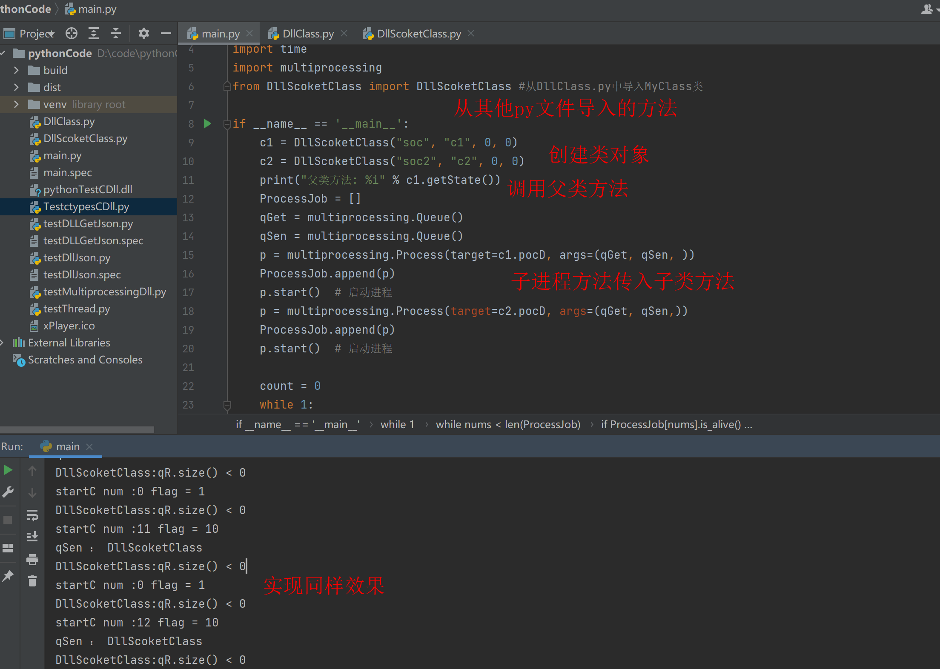Run the script via gutter play icon
The width and height of the screenshot is (940, 669).
pos(207,123)
